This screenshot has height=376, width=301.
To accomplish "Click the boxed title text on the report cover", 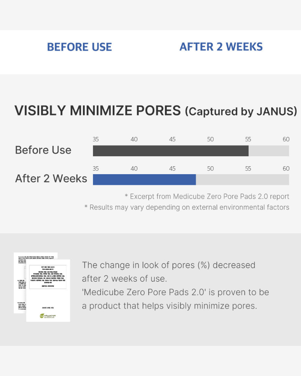I will [x=48, y=277].
